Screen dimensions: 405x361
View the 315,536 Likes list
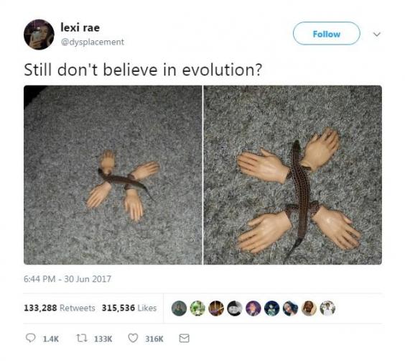pyautogui.click(x=129, y=308)
